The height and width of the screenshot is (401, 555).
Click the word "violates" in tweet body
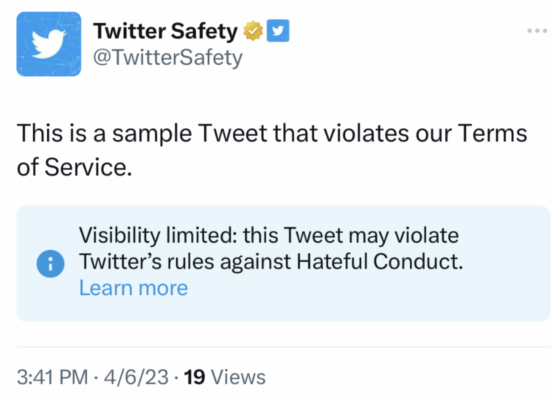[x=366, y=133]
